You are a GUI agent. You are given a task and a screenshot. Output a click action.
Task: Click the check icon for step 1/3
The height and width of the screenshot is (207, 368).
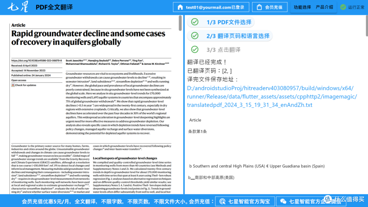[195, 22]
